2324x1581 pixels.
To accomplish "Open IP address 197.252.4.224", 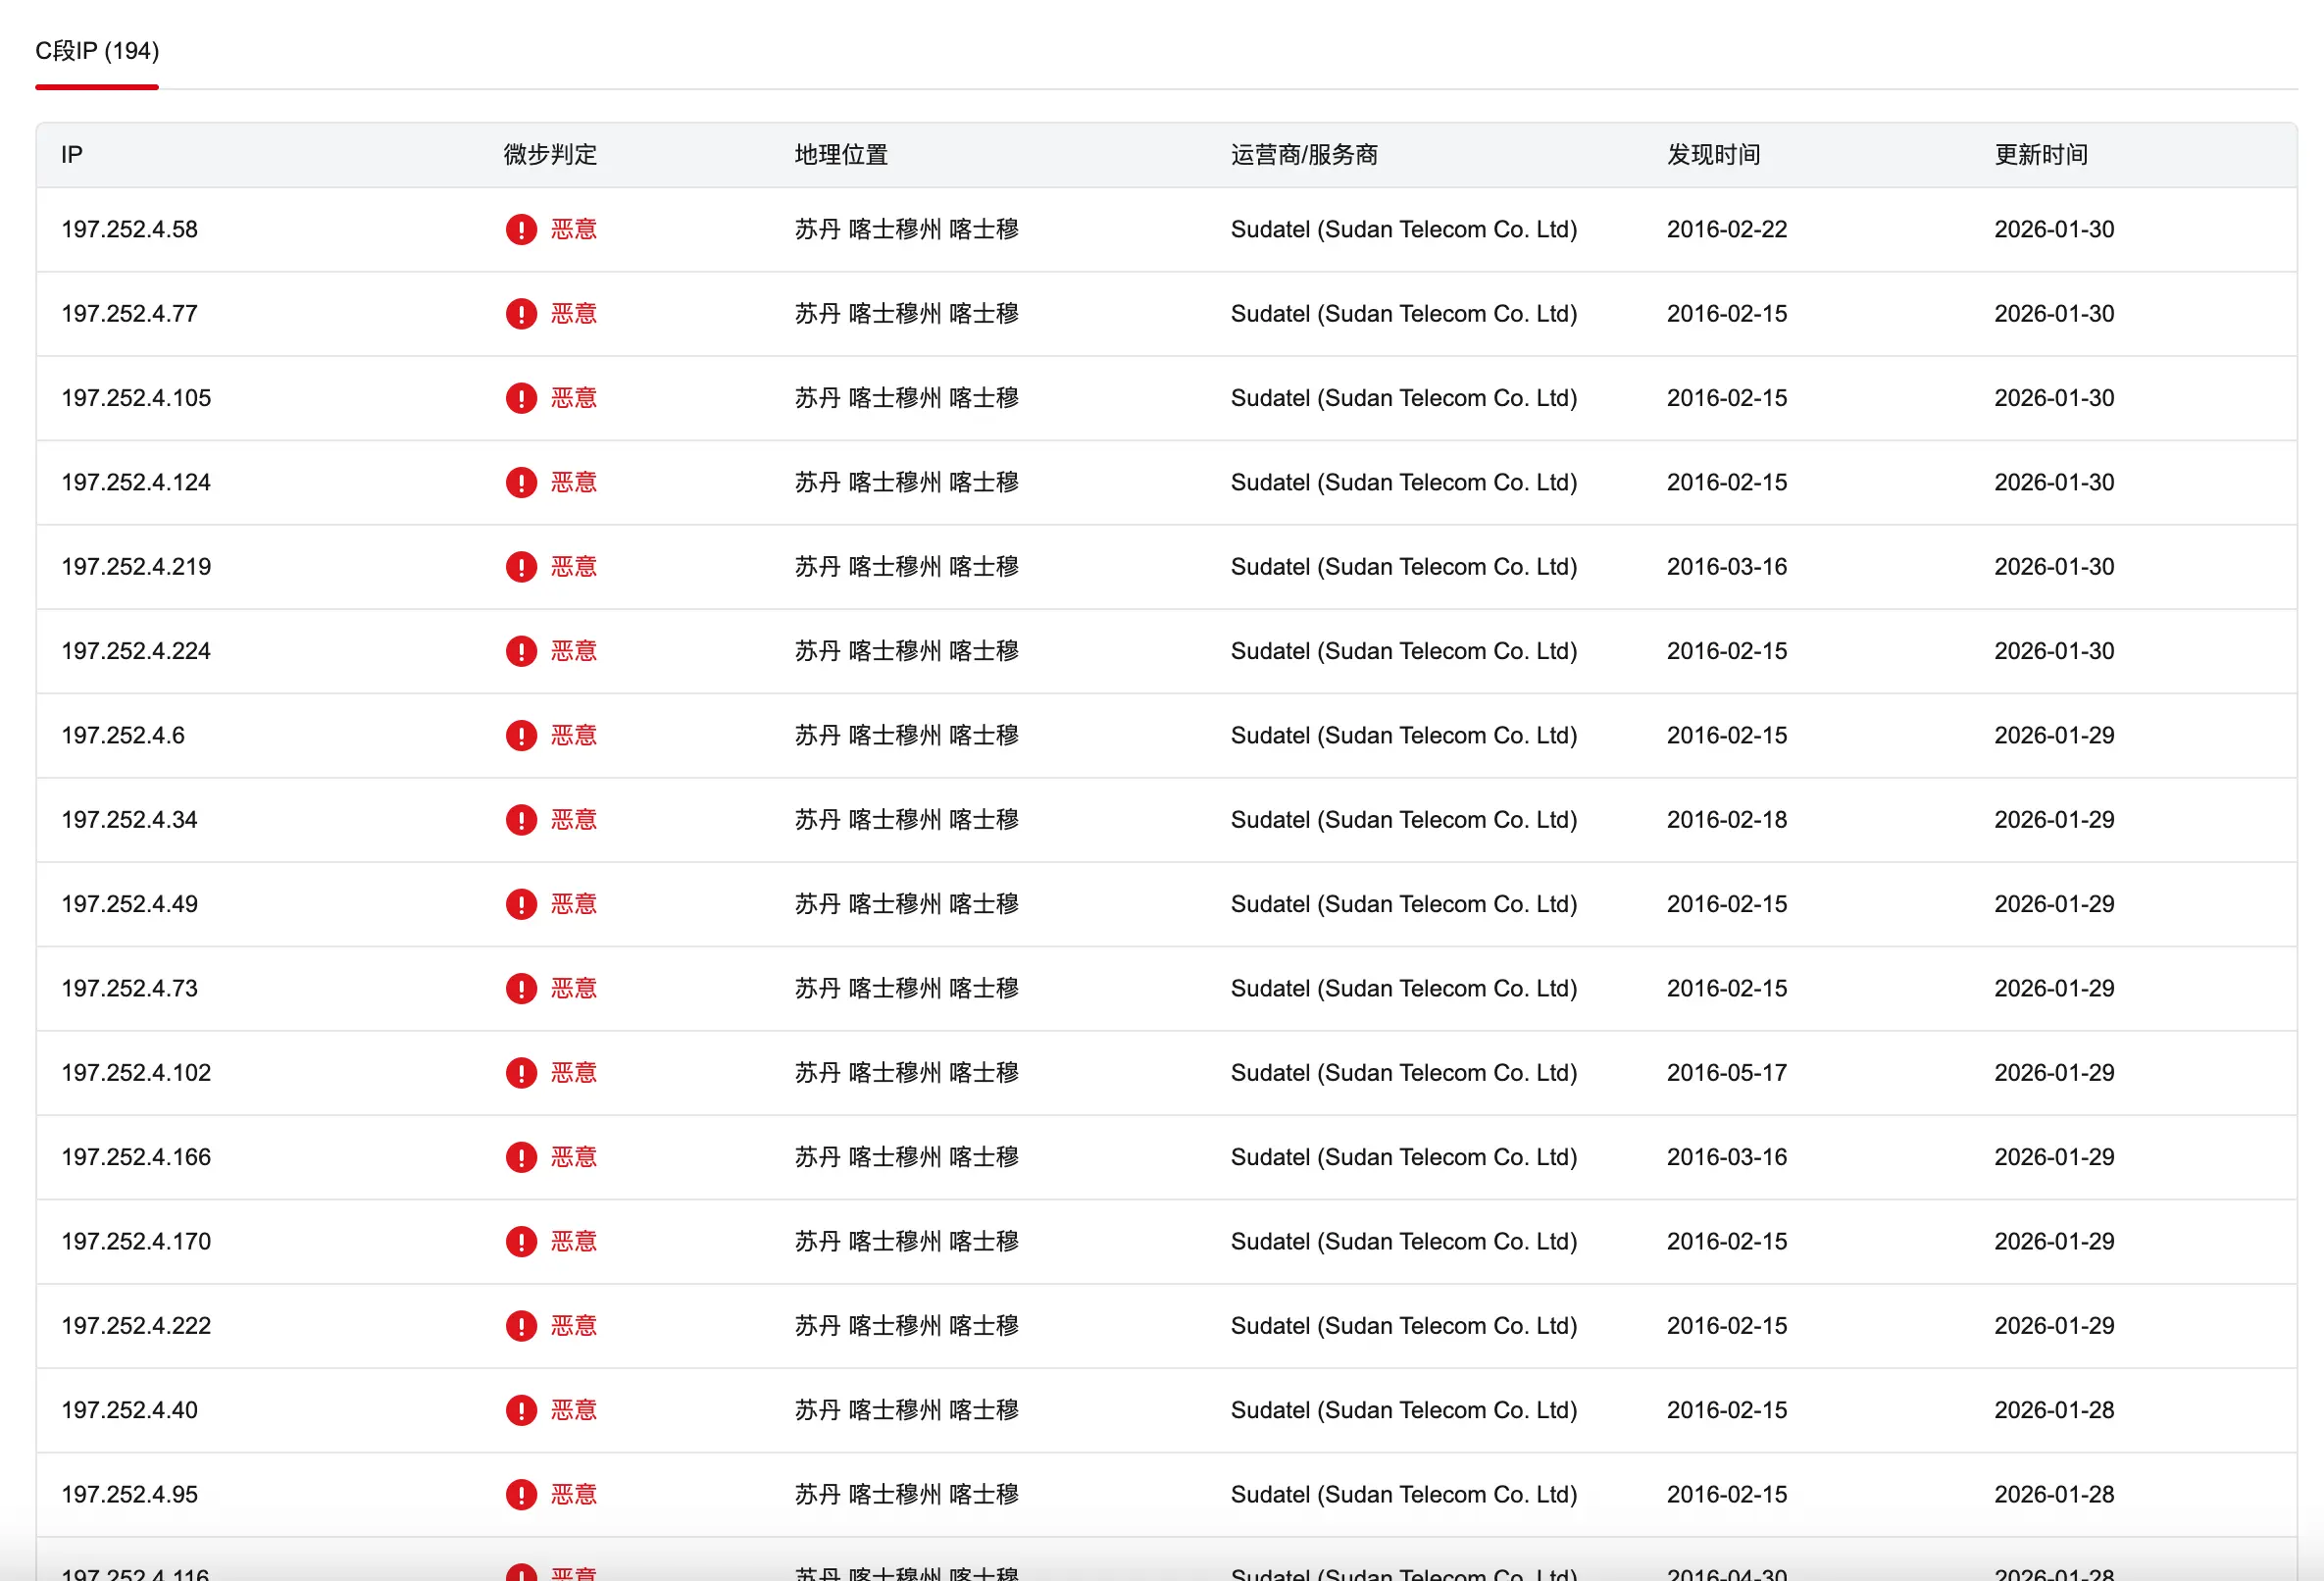I will 136,651.
